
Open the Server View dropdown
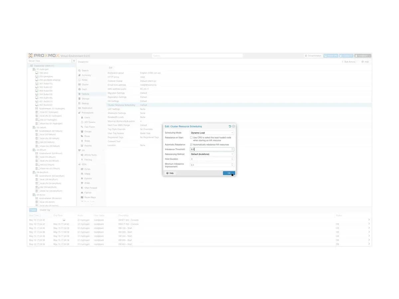50,61
